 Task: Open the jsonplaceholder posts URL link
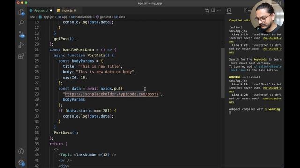pos(112,94)
